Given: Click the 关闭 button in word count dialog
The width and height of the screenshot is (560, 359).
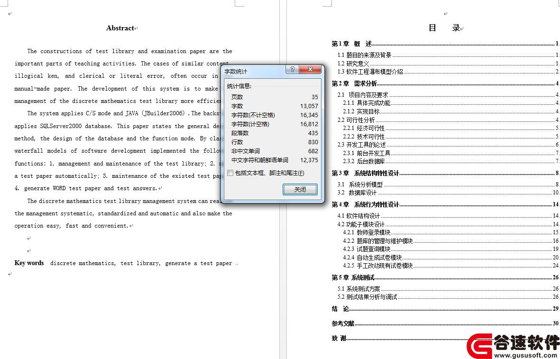Looking at the screenshot, I should 300,189.
